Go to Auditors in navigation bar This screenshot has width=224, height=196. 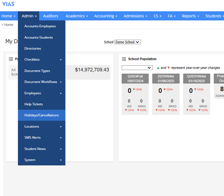(x=50, y=16)
